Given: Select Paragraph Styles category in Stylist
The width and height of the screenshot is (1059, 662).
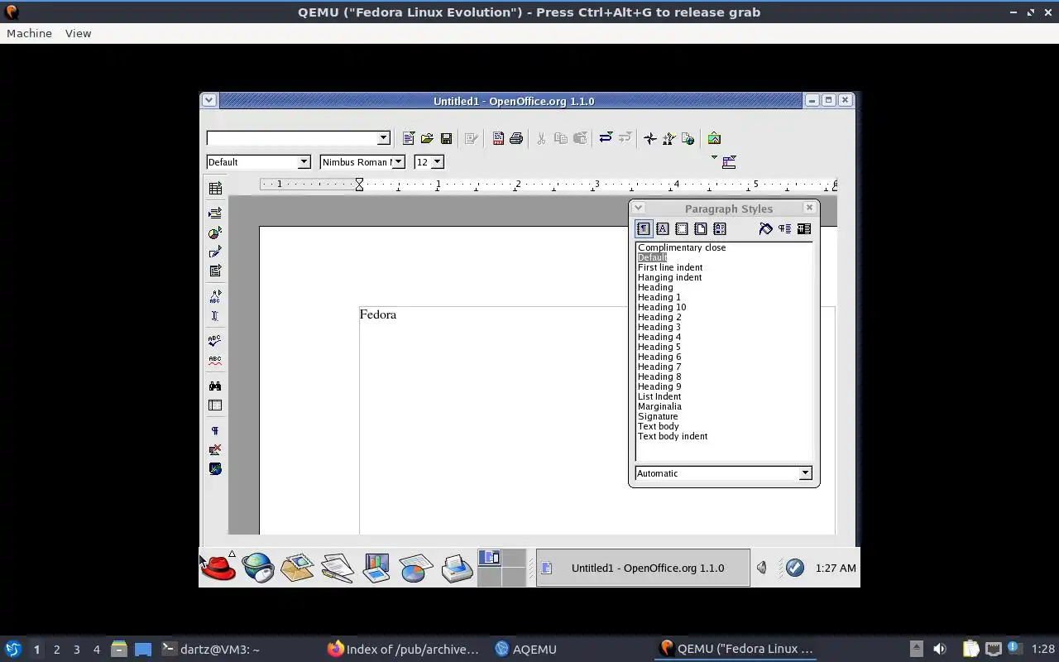Looking at the screenshot, I should pos(644,229).
